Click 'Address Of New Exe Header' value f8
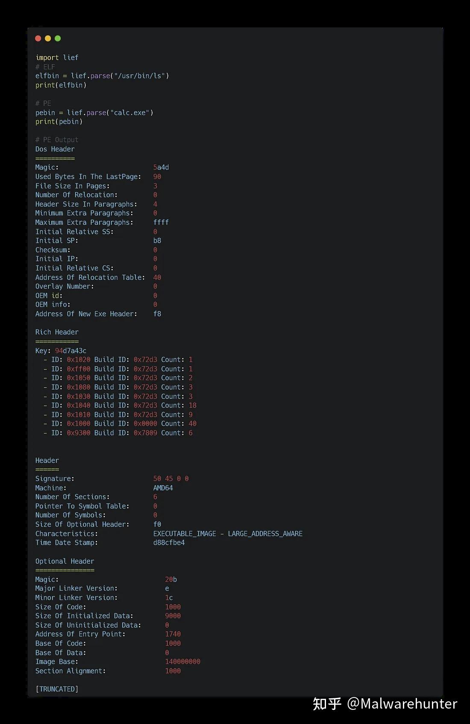Image resolution: width=470 pixels, height=724 pixels. click(x=157, y=314)
